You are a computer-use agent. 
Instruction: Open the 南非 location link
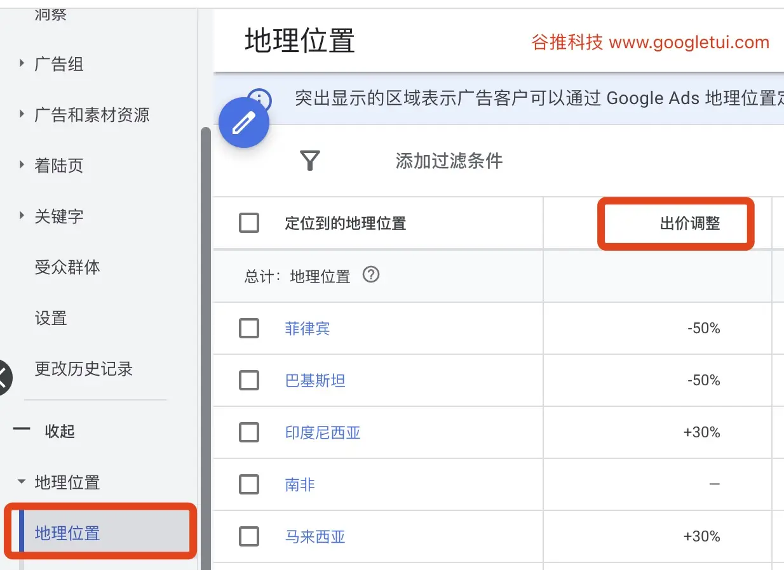(300, 485)
